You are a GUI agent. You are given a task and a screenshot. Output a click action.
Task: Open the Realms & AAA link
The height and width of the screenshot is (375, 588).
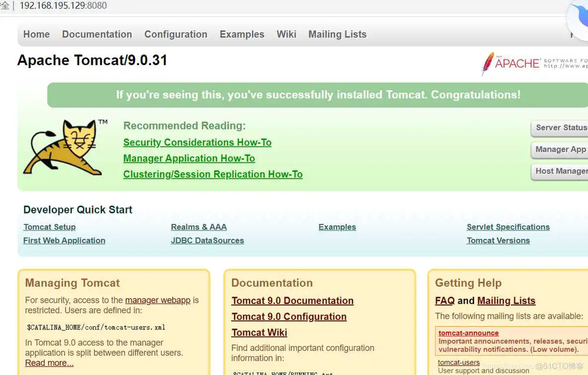199,227
